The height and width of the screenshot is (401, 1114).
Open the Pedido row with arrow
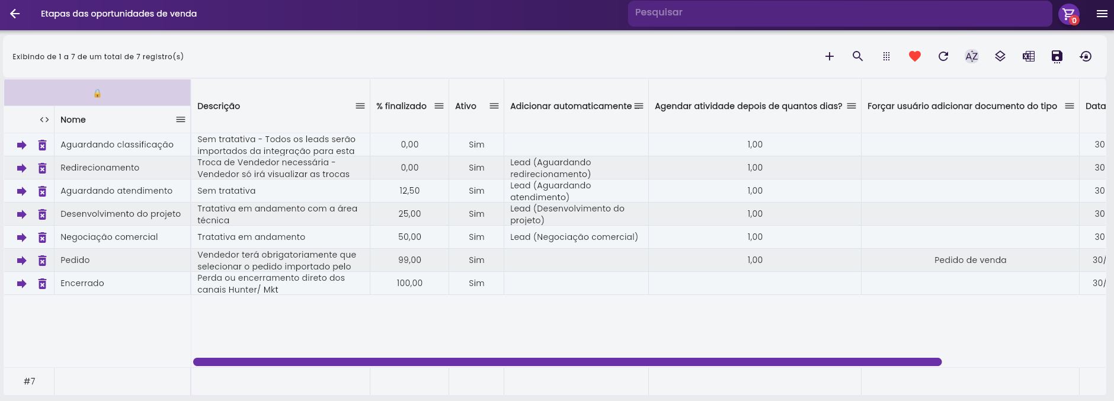(x=22, y=261)
